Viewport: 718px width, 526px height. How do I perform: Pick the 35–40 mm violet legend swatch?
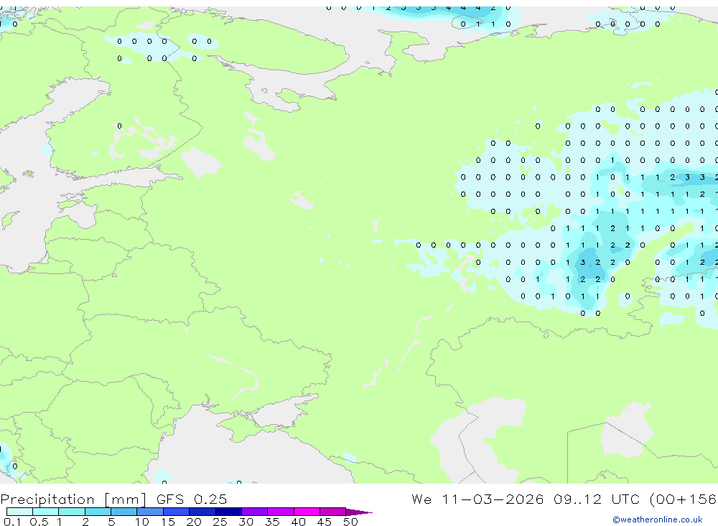(281, 512)
